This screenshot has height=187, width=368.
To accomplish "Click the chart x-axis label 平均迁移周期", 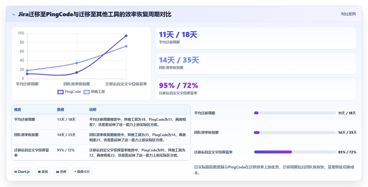I will click(27, 84).
